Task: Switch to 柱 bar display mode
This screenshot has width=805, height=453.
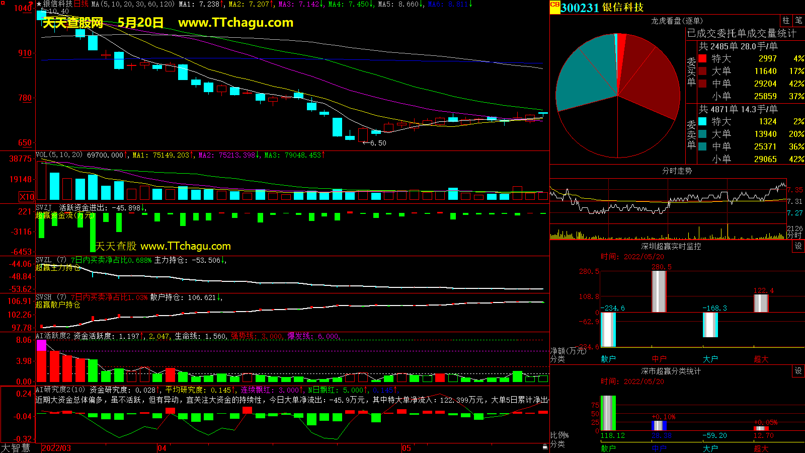Action: 786,21
